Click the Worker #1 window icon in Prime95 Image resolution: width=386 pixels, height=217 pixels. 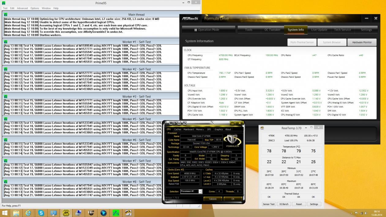tap(6, 42)
